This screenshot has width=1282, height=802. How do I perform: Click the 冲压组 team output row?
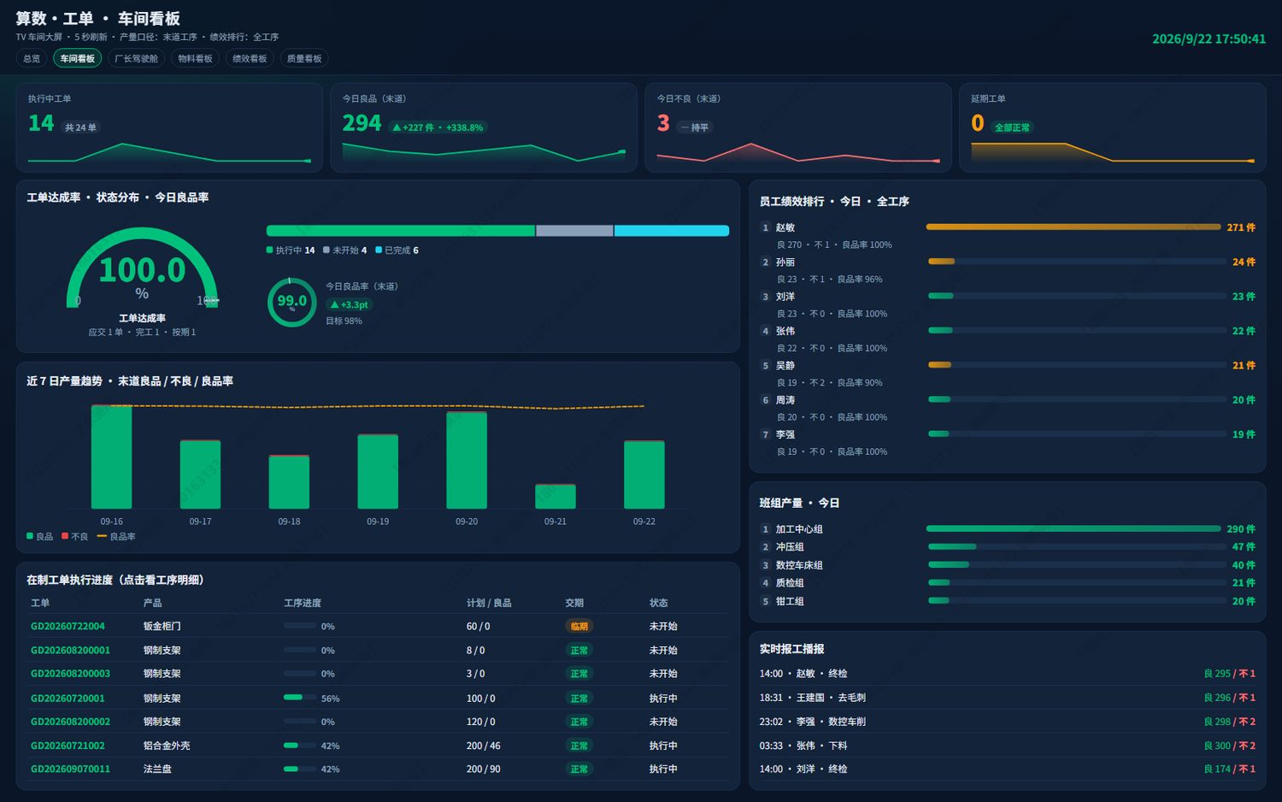point(1008,547)
